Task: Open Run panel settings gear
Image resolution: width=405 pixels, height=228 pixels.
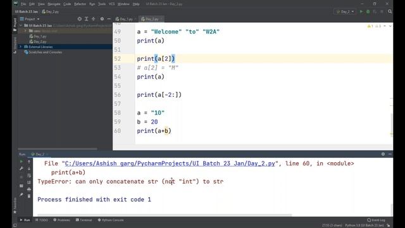Action: (383, 154)
